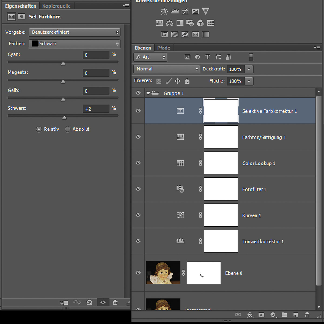Select the Absolut radio button
This screenshot has height=324, width=324.
click(x=68, y=129)
